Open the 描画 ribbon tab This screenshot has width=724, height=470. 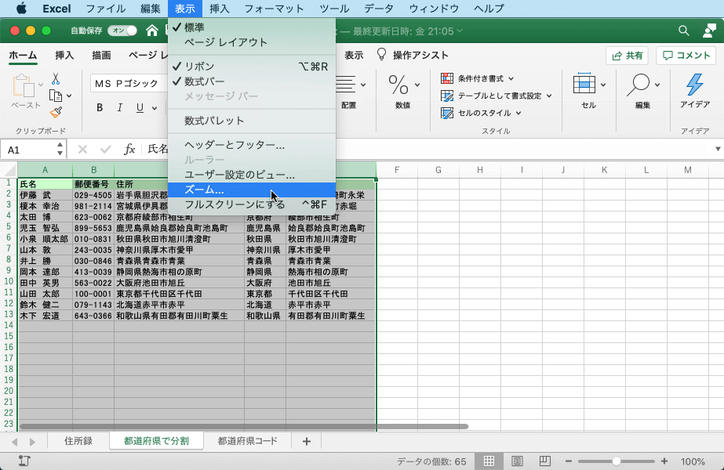[101, 56]
